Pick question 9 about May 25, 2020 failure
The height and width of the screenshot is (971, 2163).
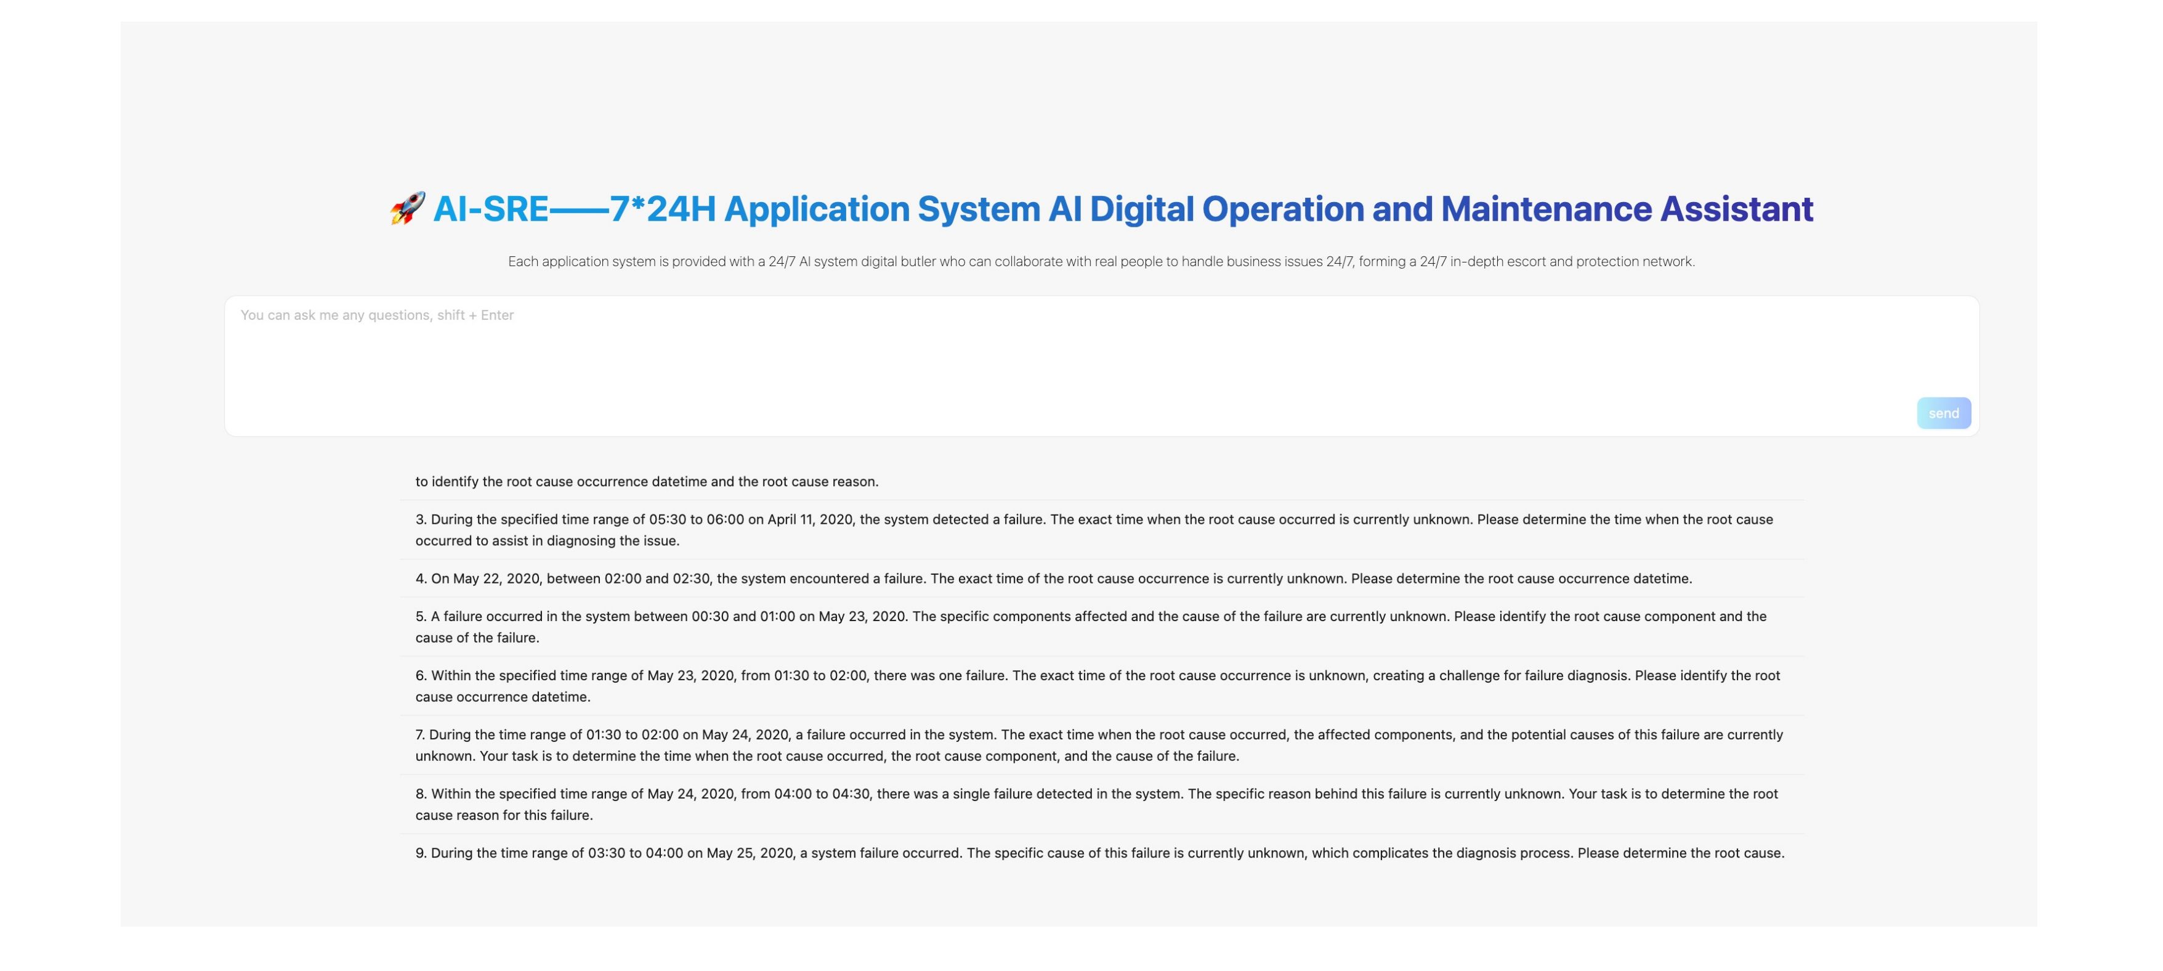pyautogui.click(x=1099, y=853)
